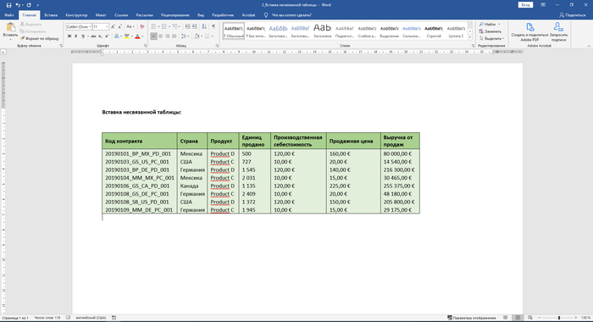
Task: Click the Clear Formatting eraser icon
Action: [x=141, y=26]
